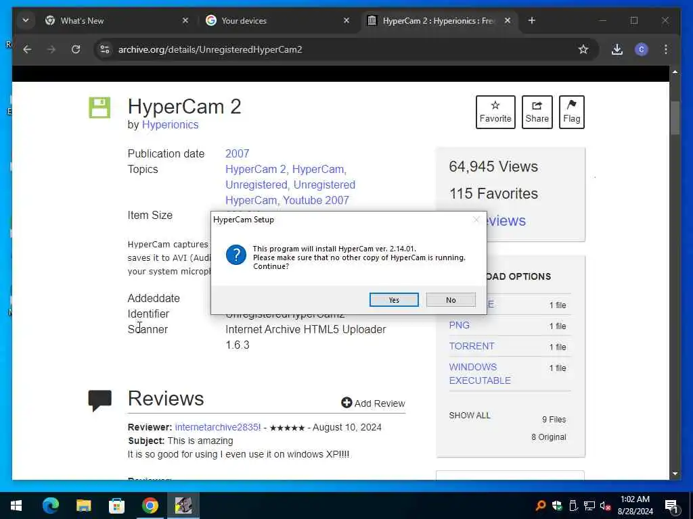The width and height of the screenshot is (693, 519).
Task: Go back to the previous page
Action: click(x=27, y=49)
